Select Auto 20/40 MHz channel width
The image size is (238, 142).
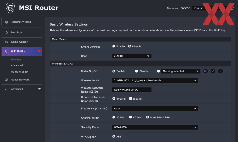pos(148,117)
